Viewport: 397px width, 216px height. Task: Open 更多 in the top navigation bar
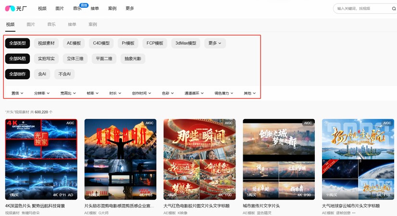[x=130, y=9]
